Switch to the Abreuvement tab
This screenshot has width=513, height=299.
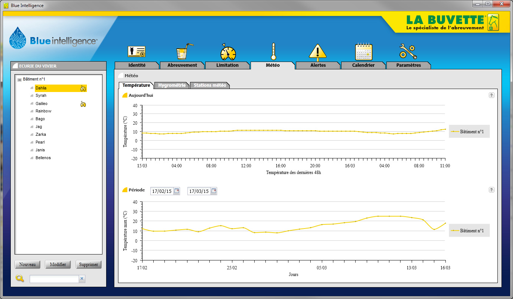[x=182, y=65]
